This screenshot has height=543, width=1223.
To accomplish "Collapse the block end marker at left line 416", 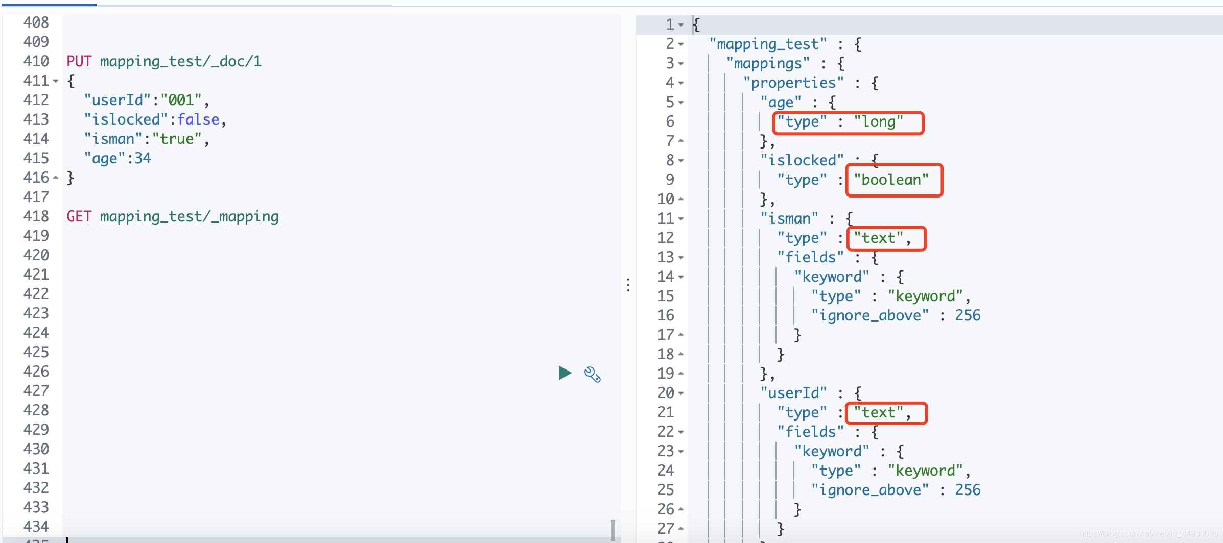I will point(56,178).
